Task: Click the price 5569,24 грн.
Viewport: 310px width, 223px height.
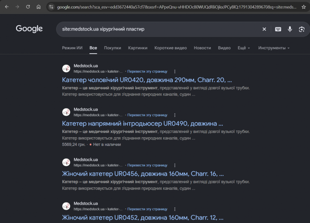Action: click(x=74, y=145)
